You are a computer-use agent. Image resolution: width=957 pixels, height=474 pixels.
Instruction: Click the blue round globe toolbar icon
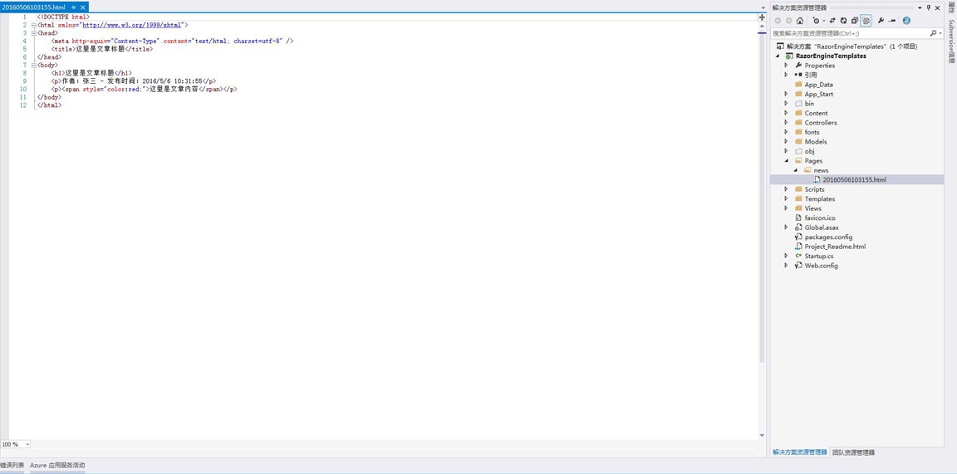point(906,21)
